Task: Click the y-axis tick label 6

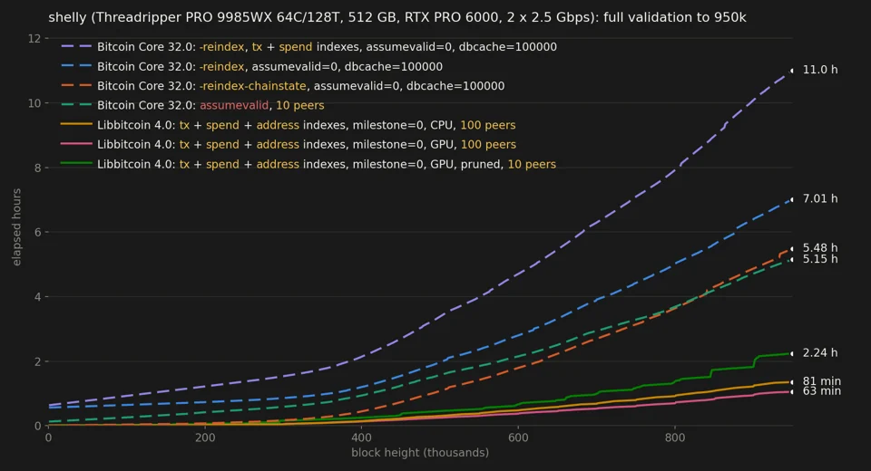Action: [38, 232]
